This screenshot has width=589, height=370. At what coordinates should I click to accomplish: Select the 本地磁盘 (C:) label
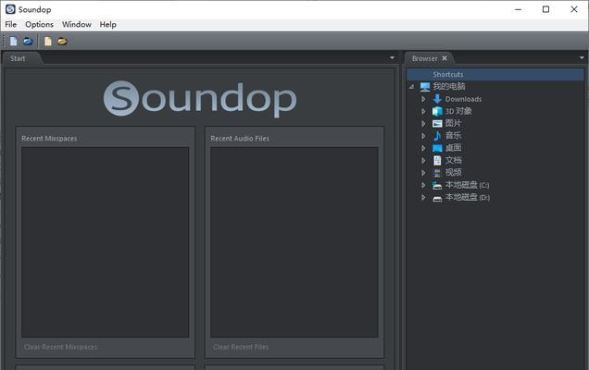pos(468,185)
